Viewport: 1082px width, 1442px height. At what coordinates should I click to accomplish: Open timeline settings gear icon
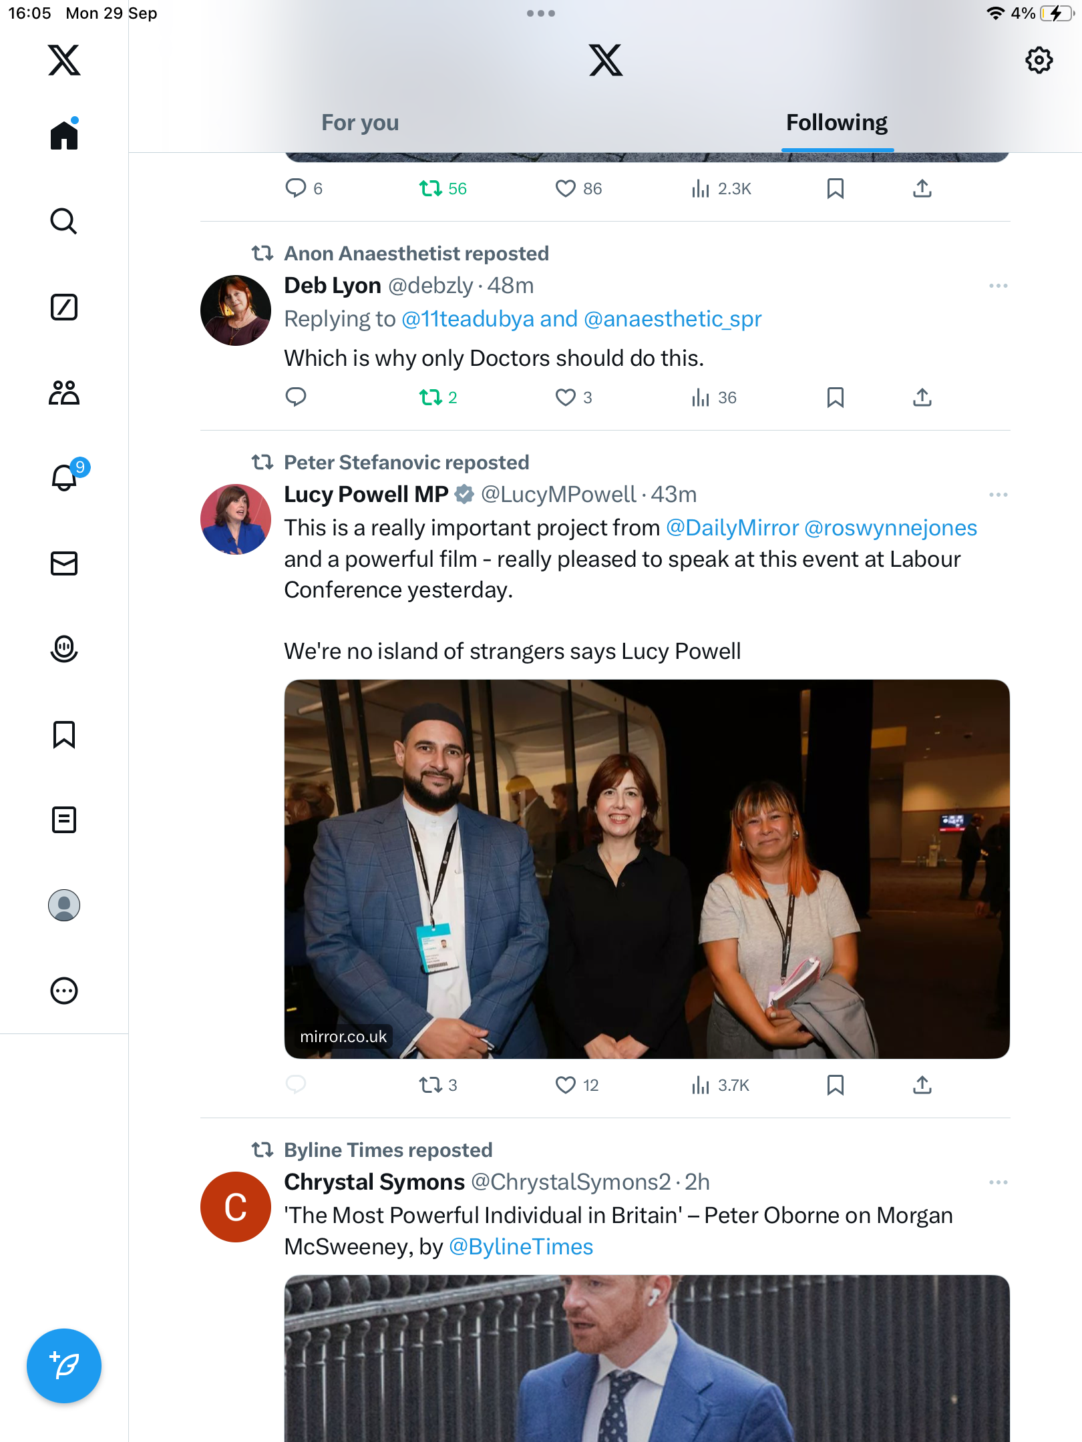click(x=1039, y=61)
